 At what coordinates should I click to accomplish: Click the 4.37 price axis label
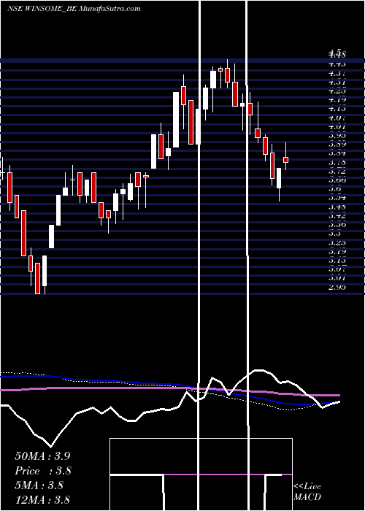click(x=337, y=74)
